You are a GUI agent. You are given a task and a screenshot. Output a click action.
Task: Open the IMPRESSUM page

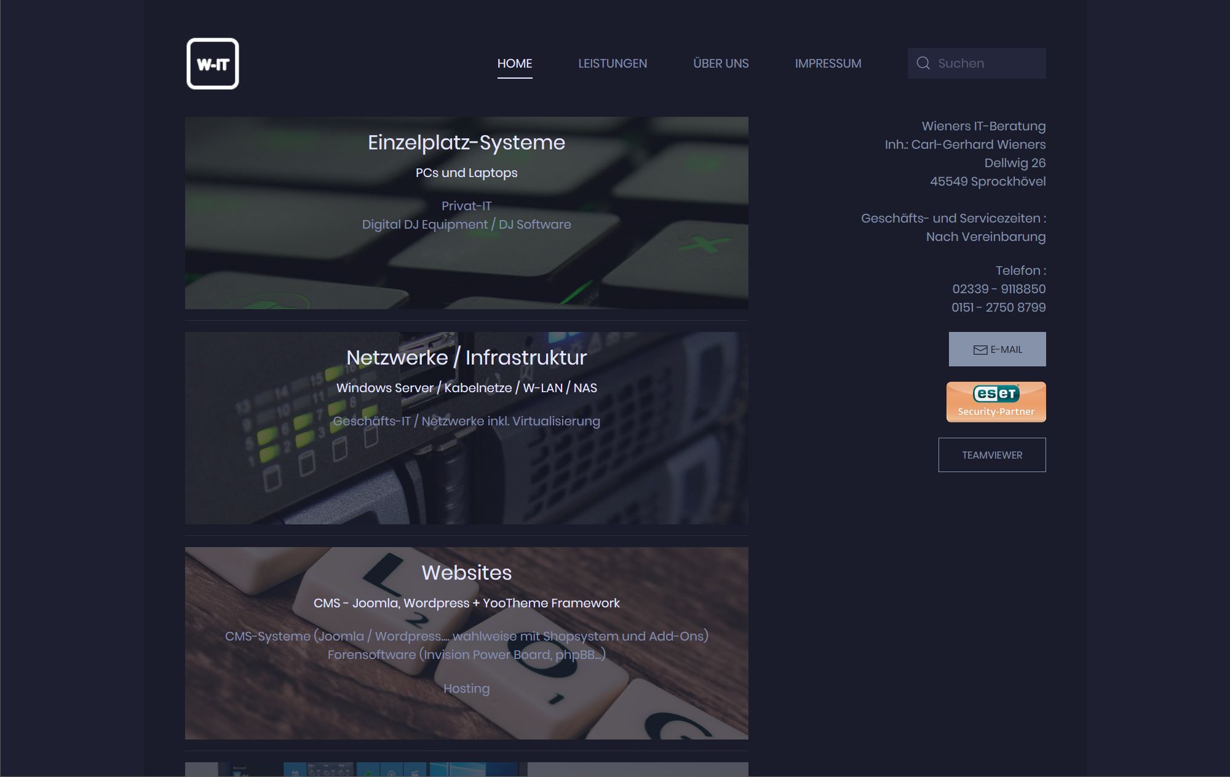(x=828, y=63)
